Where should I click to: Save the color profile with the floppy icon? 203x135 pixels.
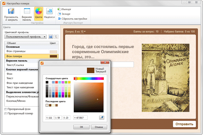(51, 37)
